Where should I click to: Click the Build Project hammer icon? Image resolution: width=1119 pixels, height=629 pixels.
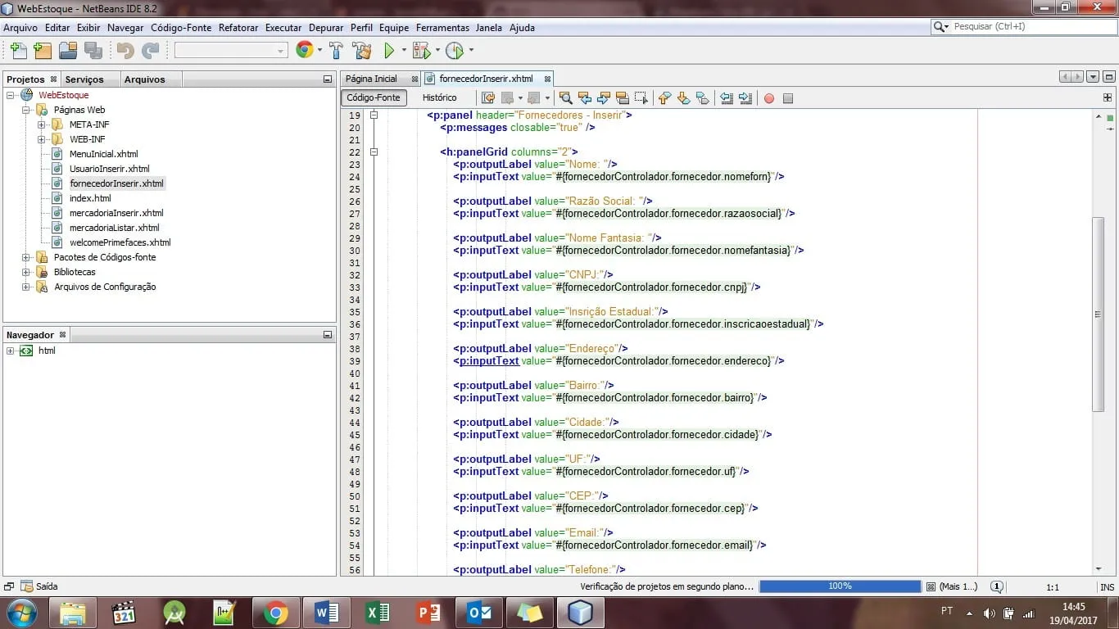point(336,51)
